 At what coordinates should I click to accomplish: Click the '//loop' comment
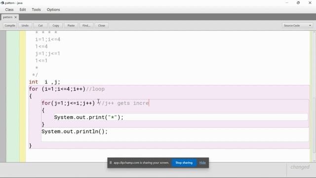[95, 89]
